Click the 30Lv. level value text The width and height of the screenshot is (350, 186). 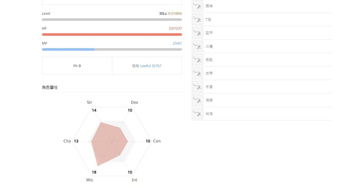163,13
